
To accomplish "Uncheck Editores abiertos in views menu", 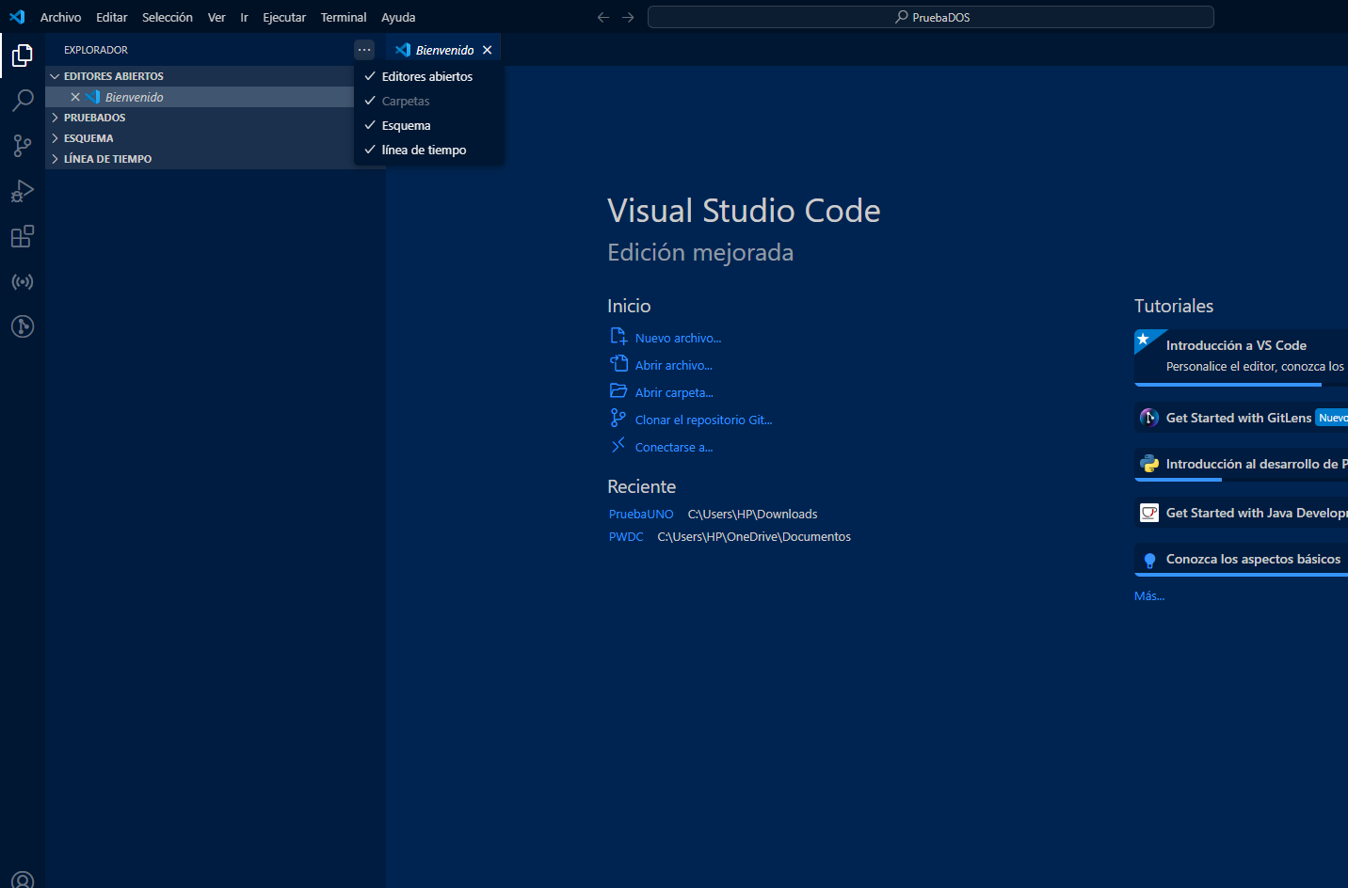I will (x=429, y=76).
